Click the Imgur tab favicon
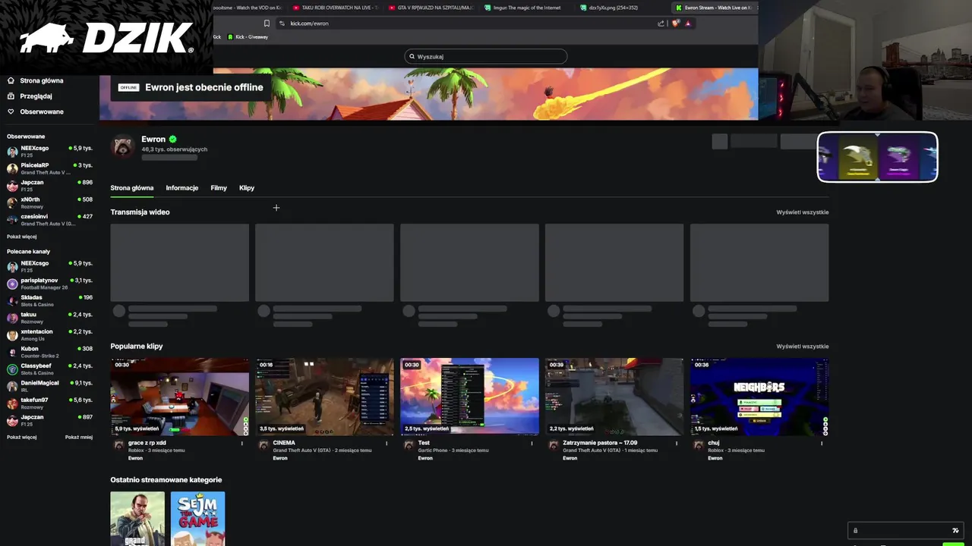This screenshot has height=546, width=972. pos(488,8)
